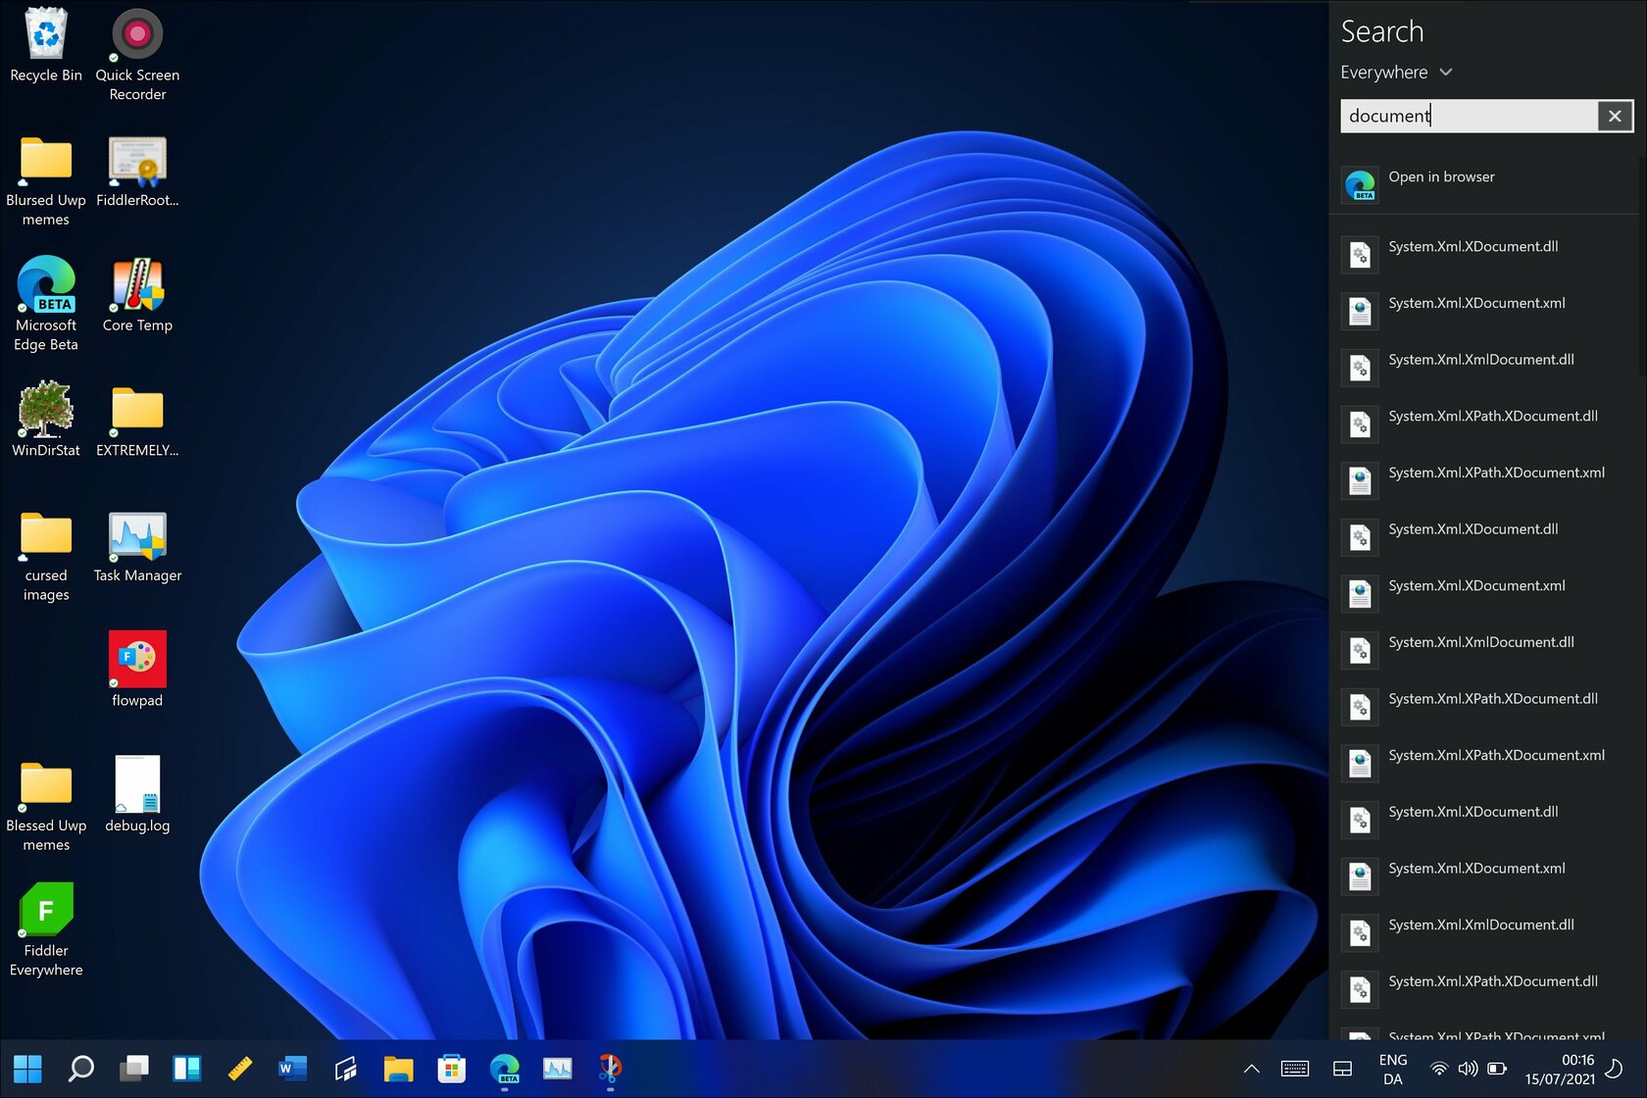Open the first System.Xml.XDocument.dll result
The image size is (1647, 1098).
[1472, 247]
